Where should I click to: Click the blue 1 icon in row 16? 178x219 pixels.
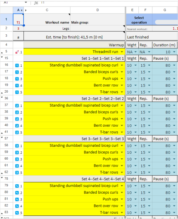(x=17, y=65)
